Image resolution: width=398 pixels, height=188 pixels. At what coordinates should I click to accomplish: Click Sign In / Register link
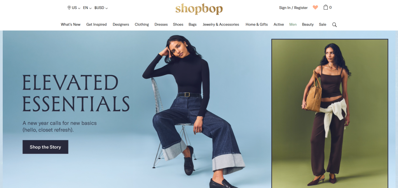coord(293,8)
